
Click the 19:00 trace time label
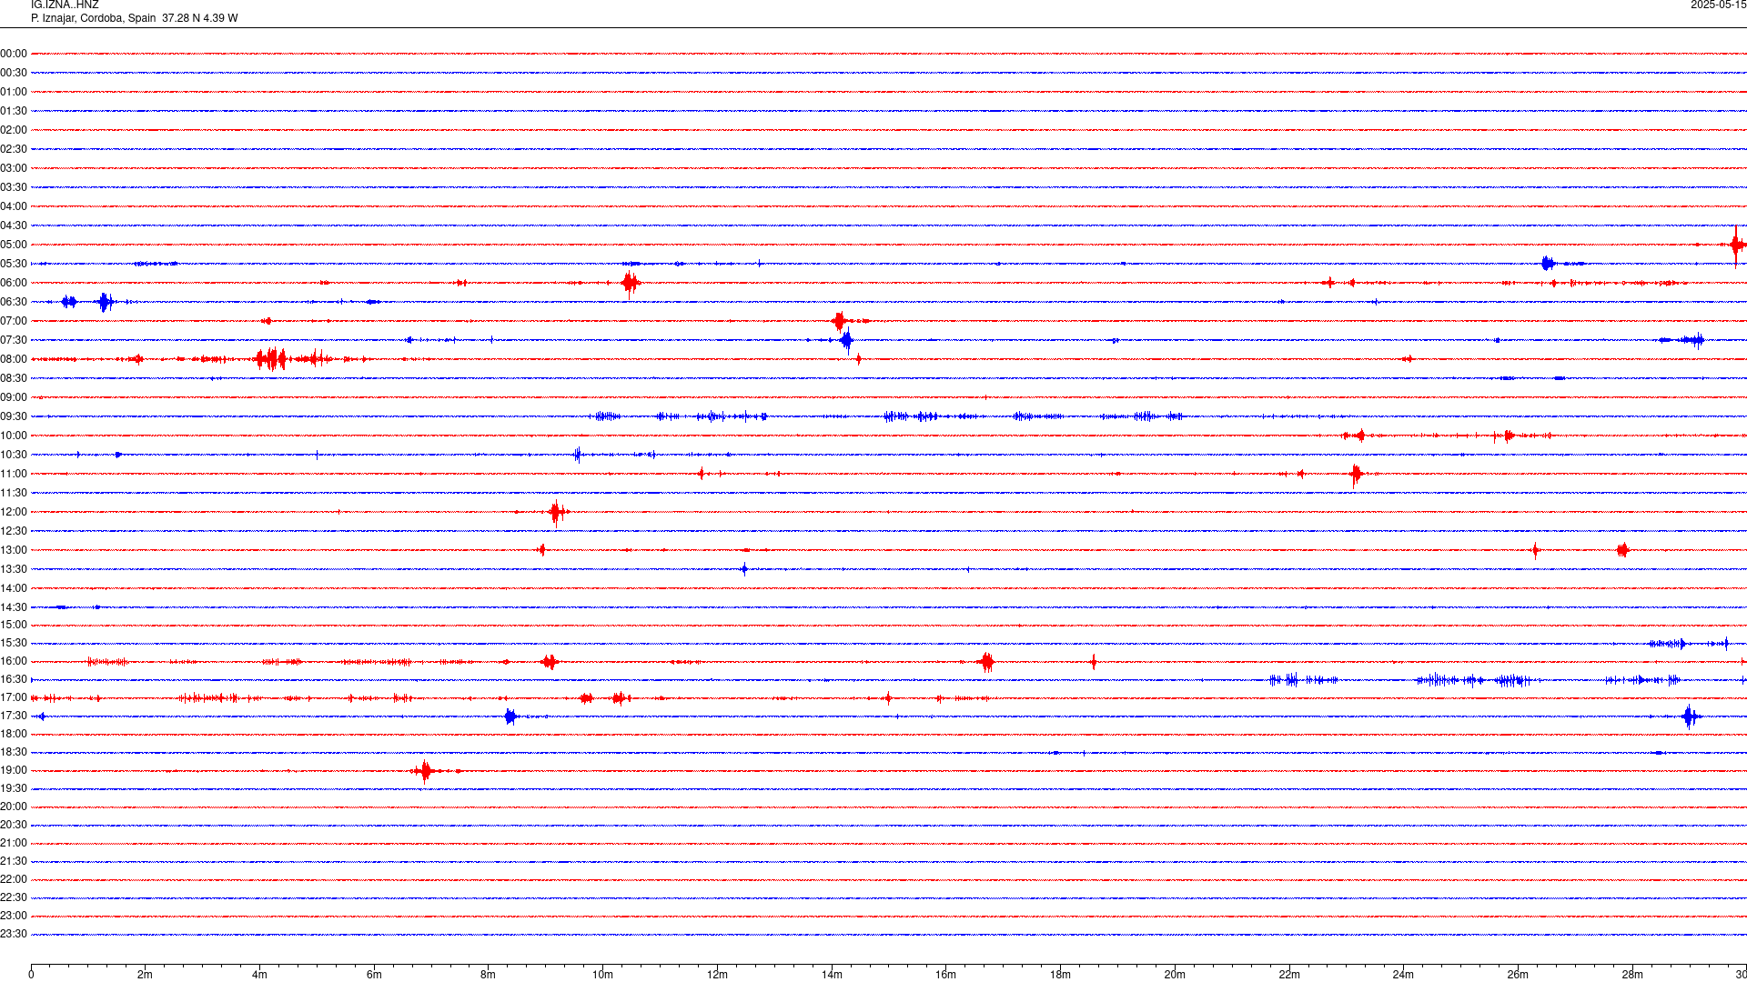tap(14, 770)
